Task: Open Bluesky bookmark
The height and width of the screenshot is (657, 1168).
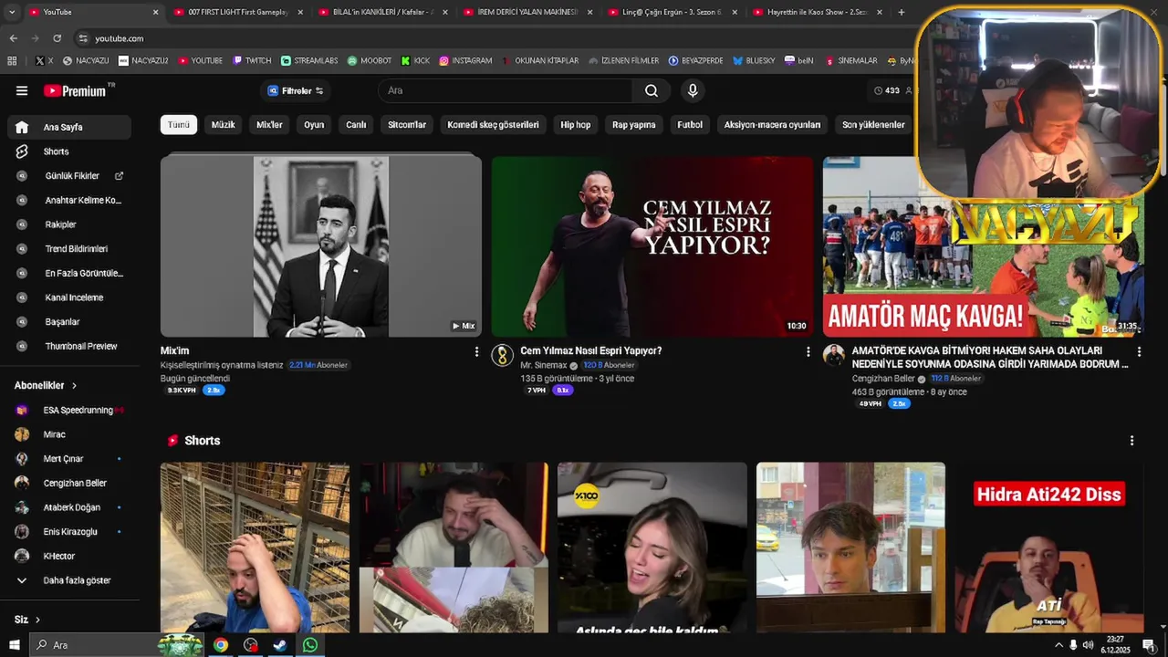Action: (x=754, y=61)
